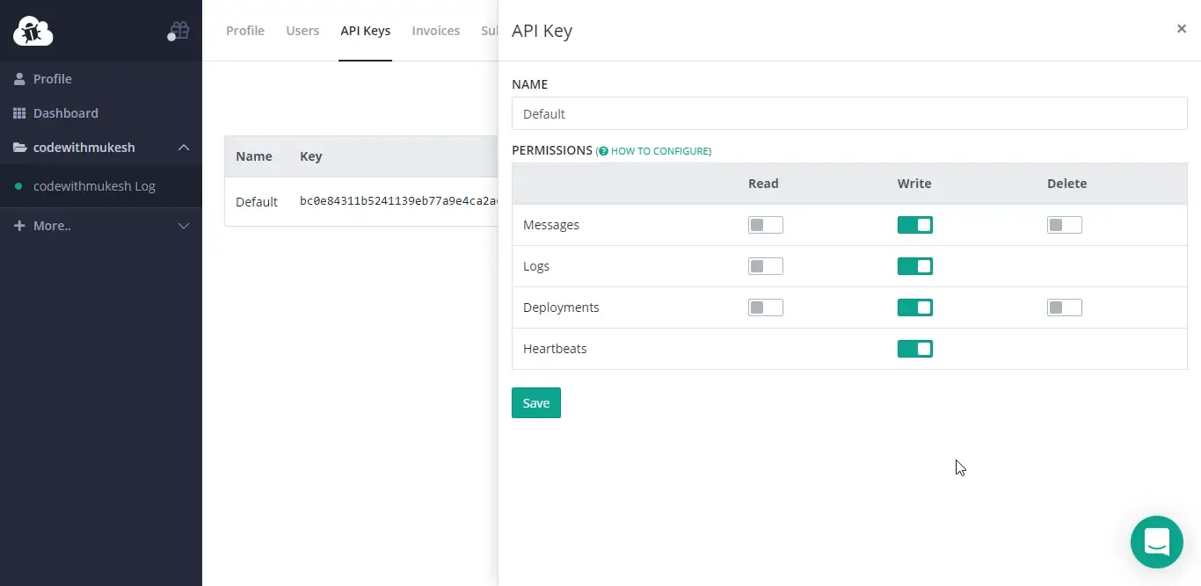Image resolution: width=1201 pixels, height=586 pixels.
Task: Click the Name field showing Default
Action: point(848,113)
